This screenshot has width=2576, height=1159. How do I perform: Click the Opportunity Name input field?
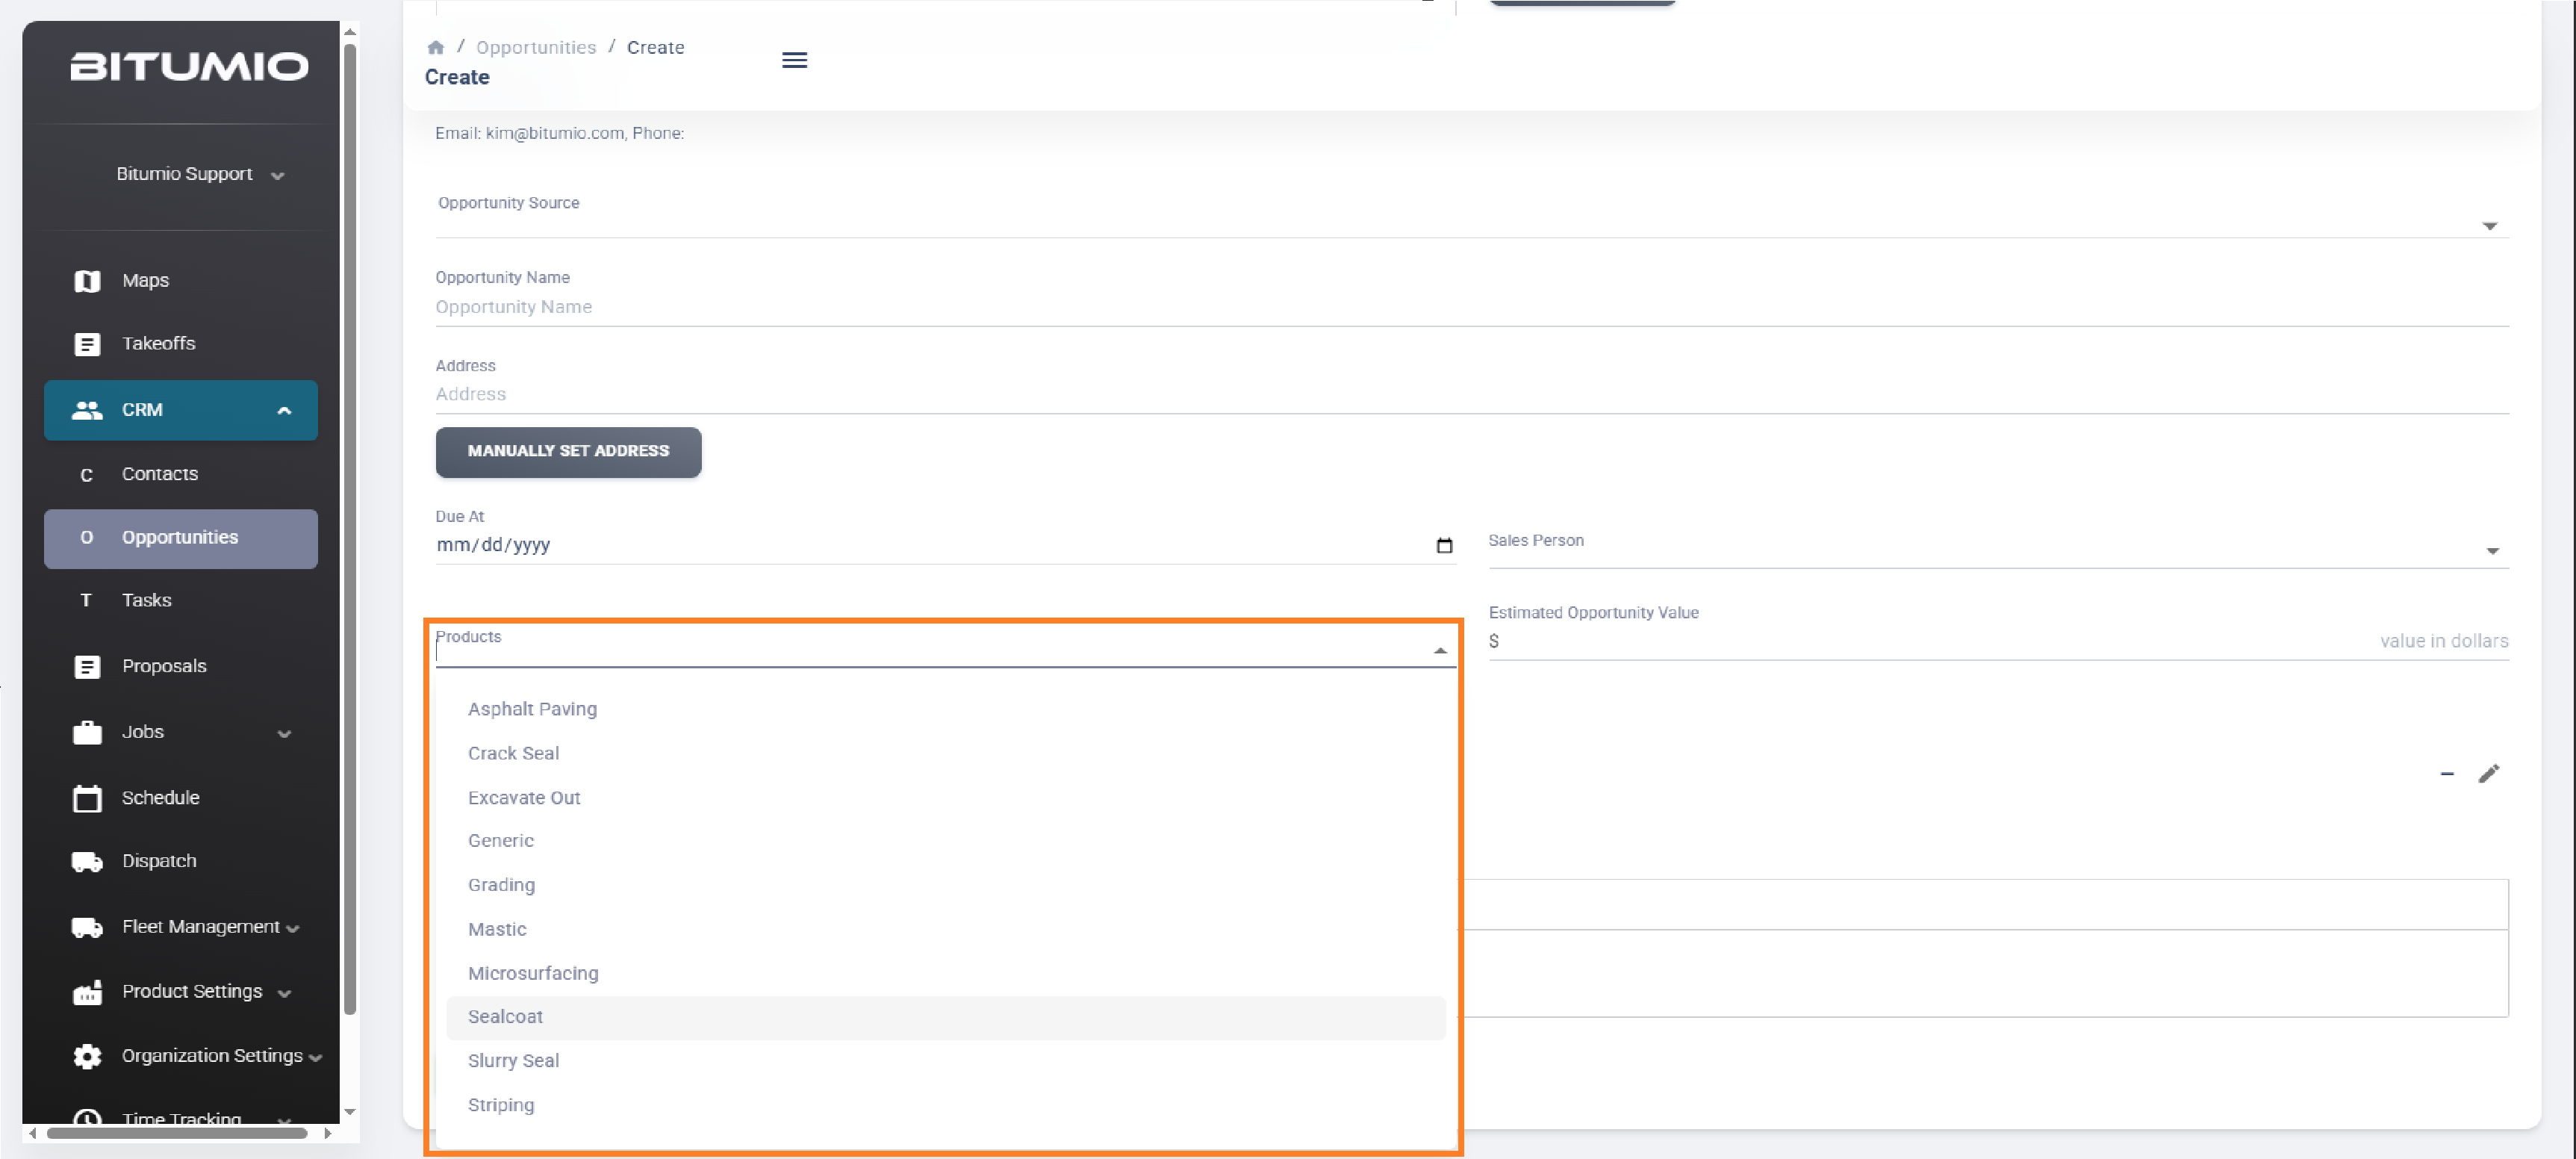click(1472, 307)
